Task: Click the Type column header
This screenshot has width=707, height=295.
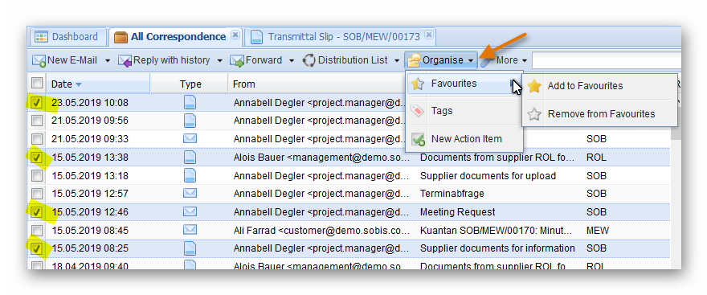Action: [x=190, y=84]
